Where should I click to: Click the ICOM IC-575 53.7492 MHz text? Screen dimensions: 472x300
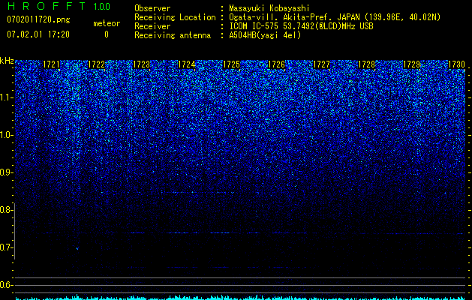point(301,26)
